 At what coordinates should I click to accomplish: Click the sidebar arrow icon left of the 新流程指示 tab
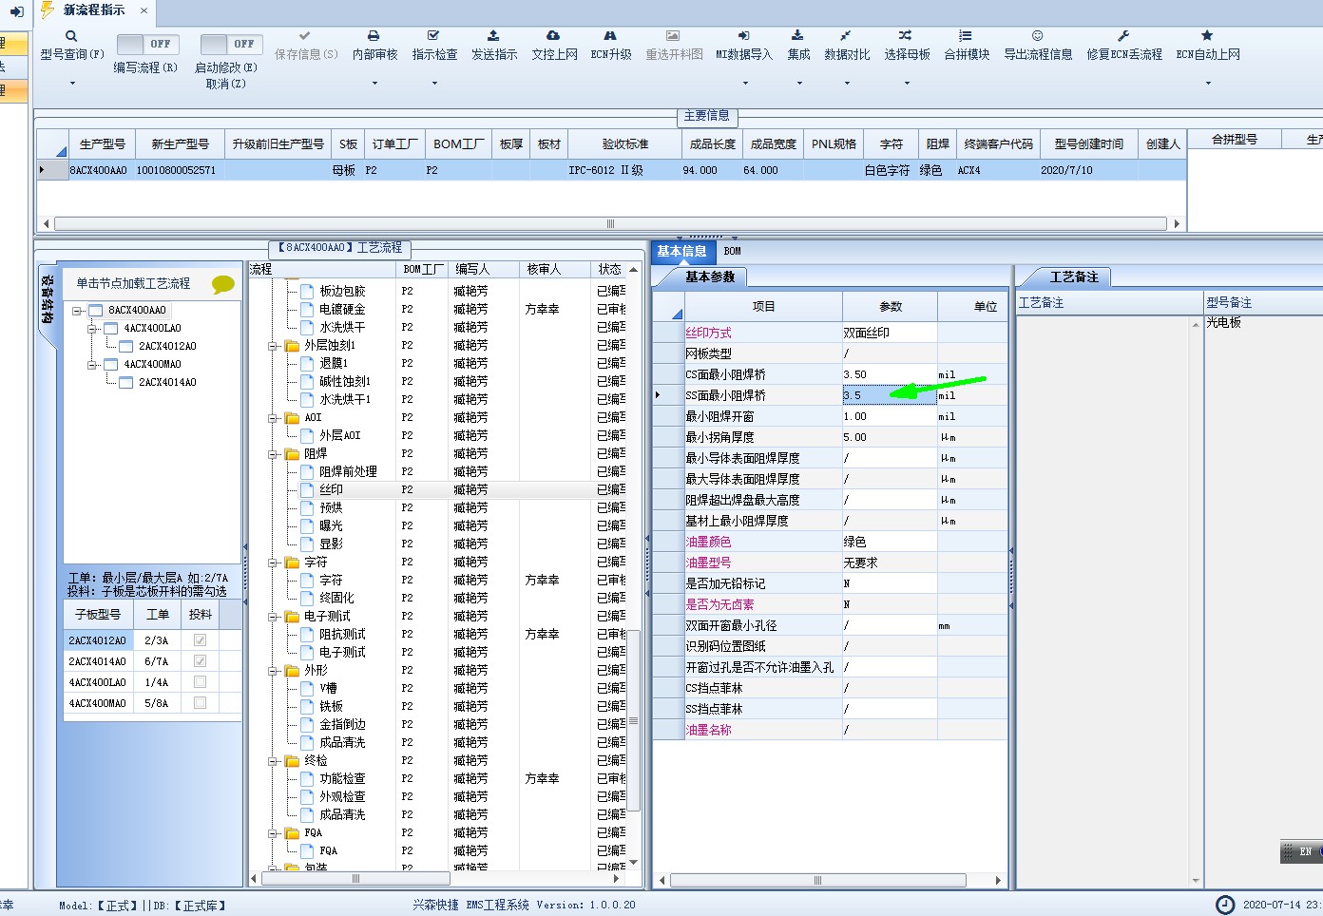(16, 11)
